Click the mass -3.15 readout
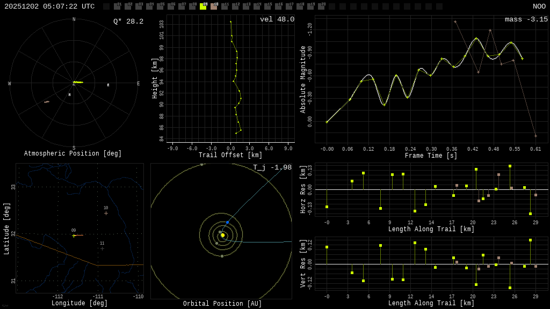550x309 pixels. pos(526,20)
